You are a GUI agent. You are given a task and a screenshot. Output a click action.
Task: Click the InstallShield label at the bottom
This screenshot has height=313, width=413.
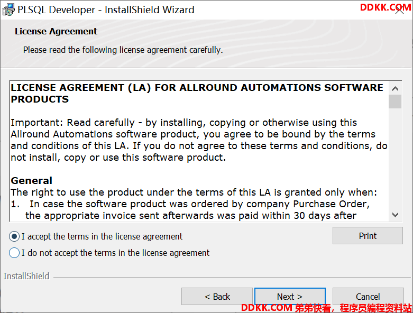click(x=26, y=276)
